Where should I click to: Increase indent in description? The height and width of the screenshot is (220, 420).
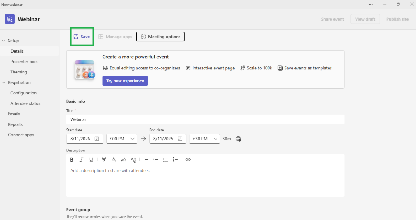tap(155, 160)
